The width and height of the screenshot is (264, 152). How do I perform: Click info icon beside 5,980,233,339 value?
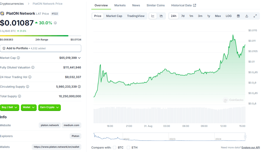(79, 86)
